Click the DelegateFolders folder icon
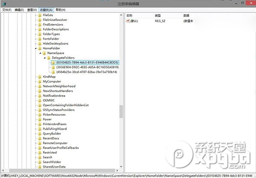 [x=49, y=58]
